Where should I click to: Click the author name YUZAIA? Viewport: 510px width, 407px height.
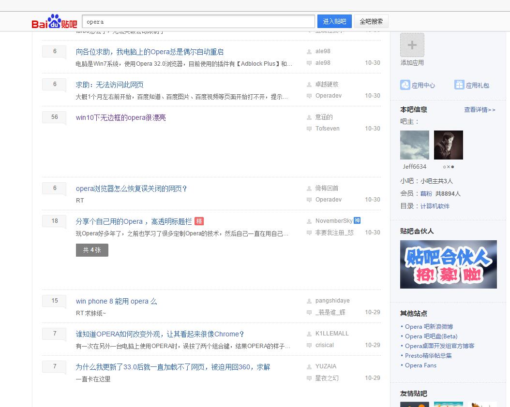tap(326, 366)
